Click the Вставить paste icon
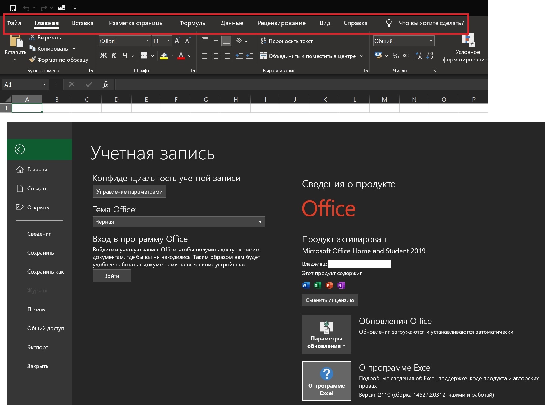Image resolution: width=545 pixels, height=405 pixels. [16, 41]
